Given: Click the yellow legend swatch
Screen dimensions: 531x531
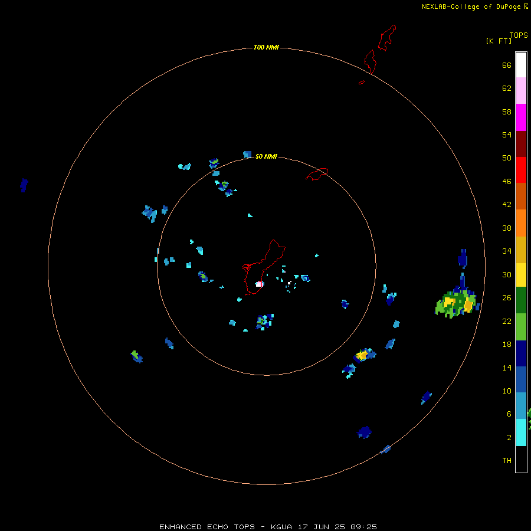Looking at the screenshot, I should pyautogui.click(x=521, y=275).
